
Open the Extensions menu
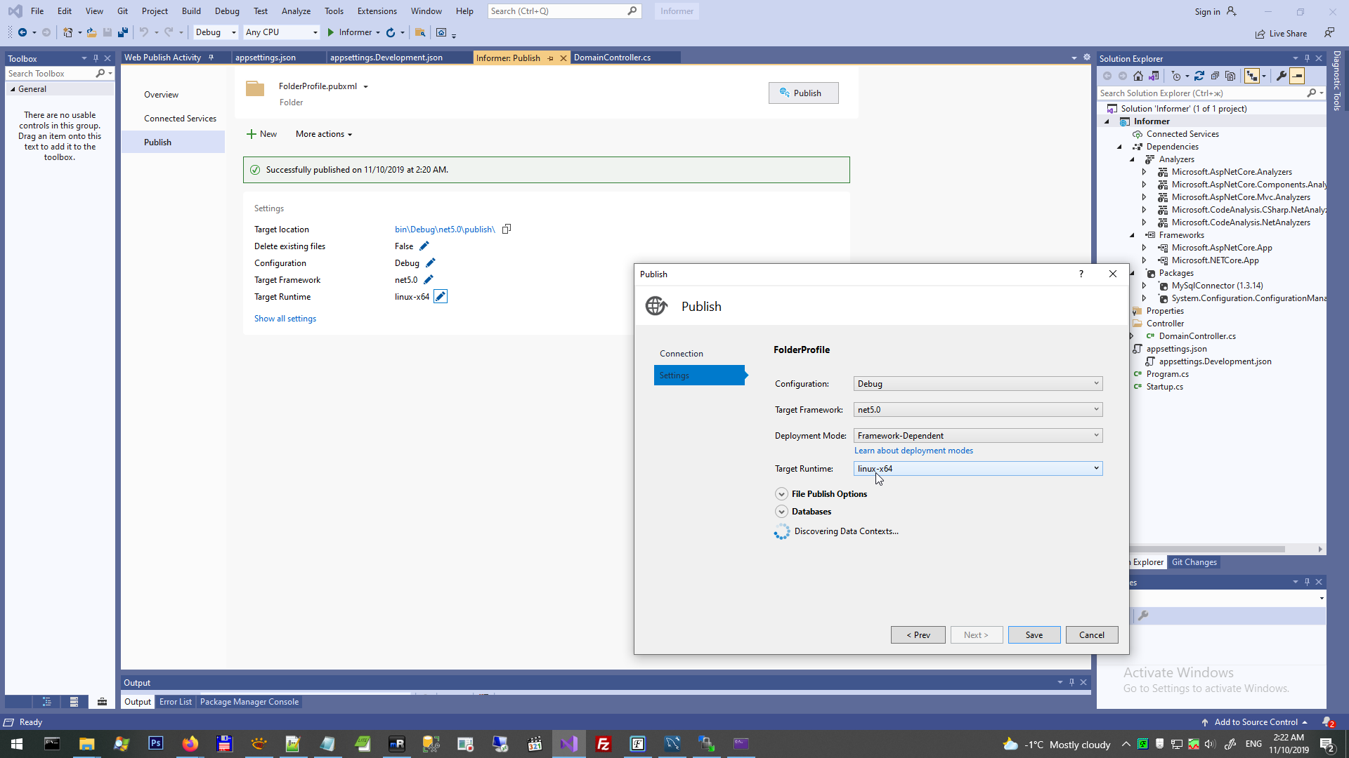click(x=377, y=11)
